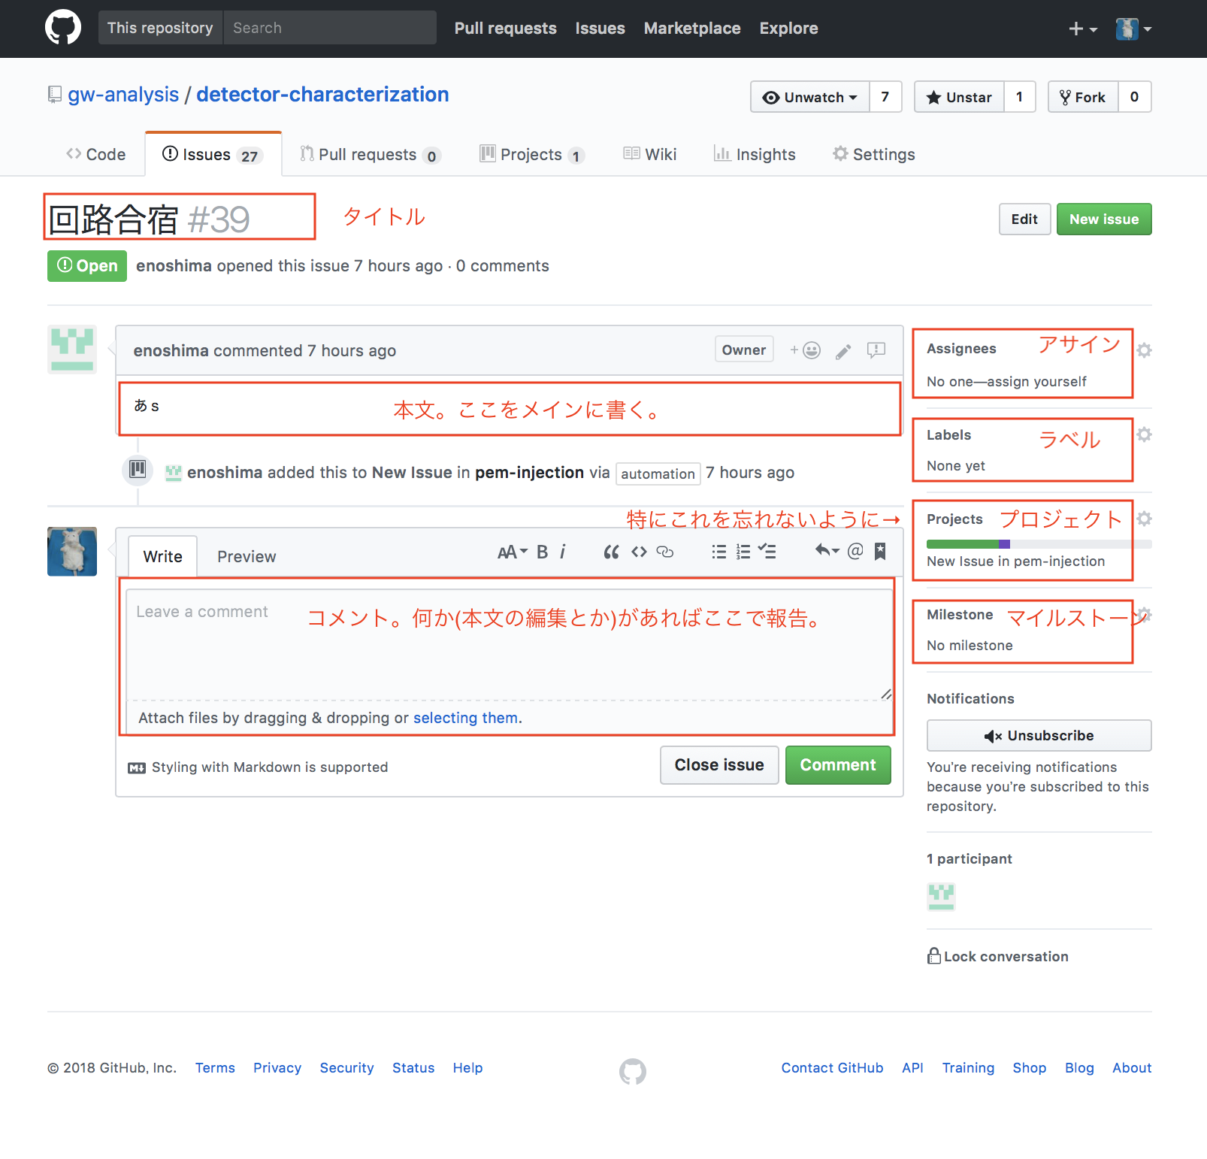The image size is (1207, 1159).
Task: Open the Unwatch dropdown menu
Action: click(810, 97)
